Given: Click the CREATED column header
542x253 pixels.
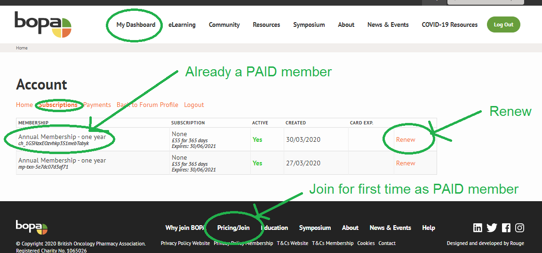Looking at the screenshot, I should [x=295, y=123].
